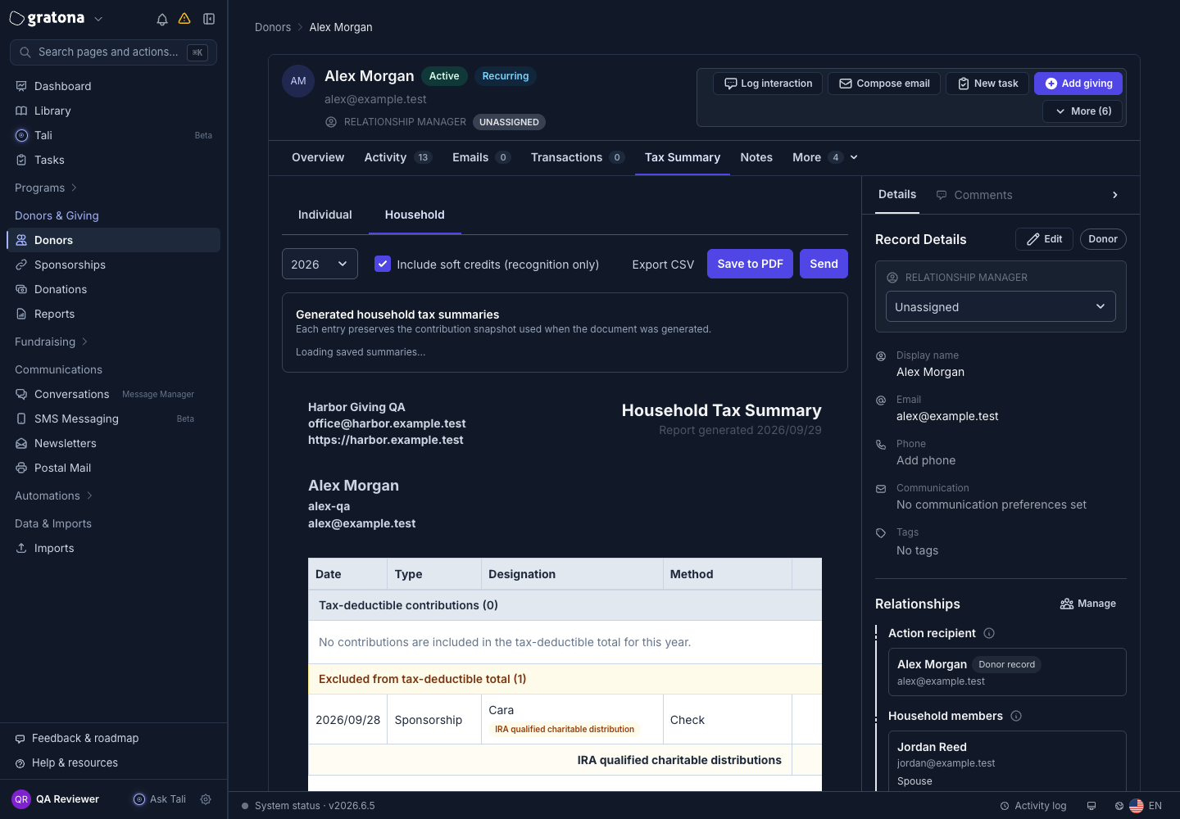1180x819 pixels.
Task: Open the Comments tab
Action: click(x=974, y=195)
